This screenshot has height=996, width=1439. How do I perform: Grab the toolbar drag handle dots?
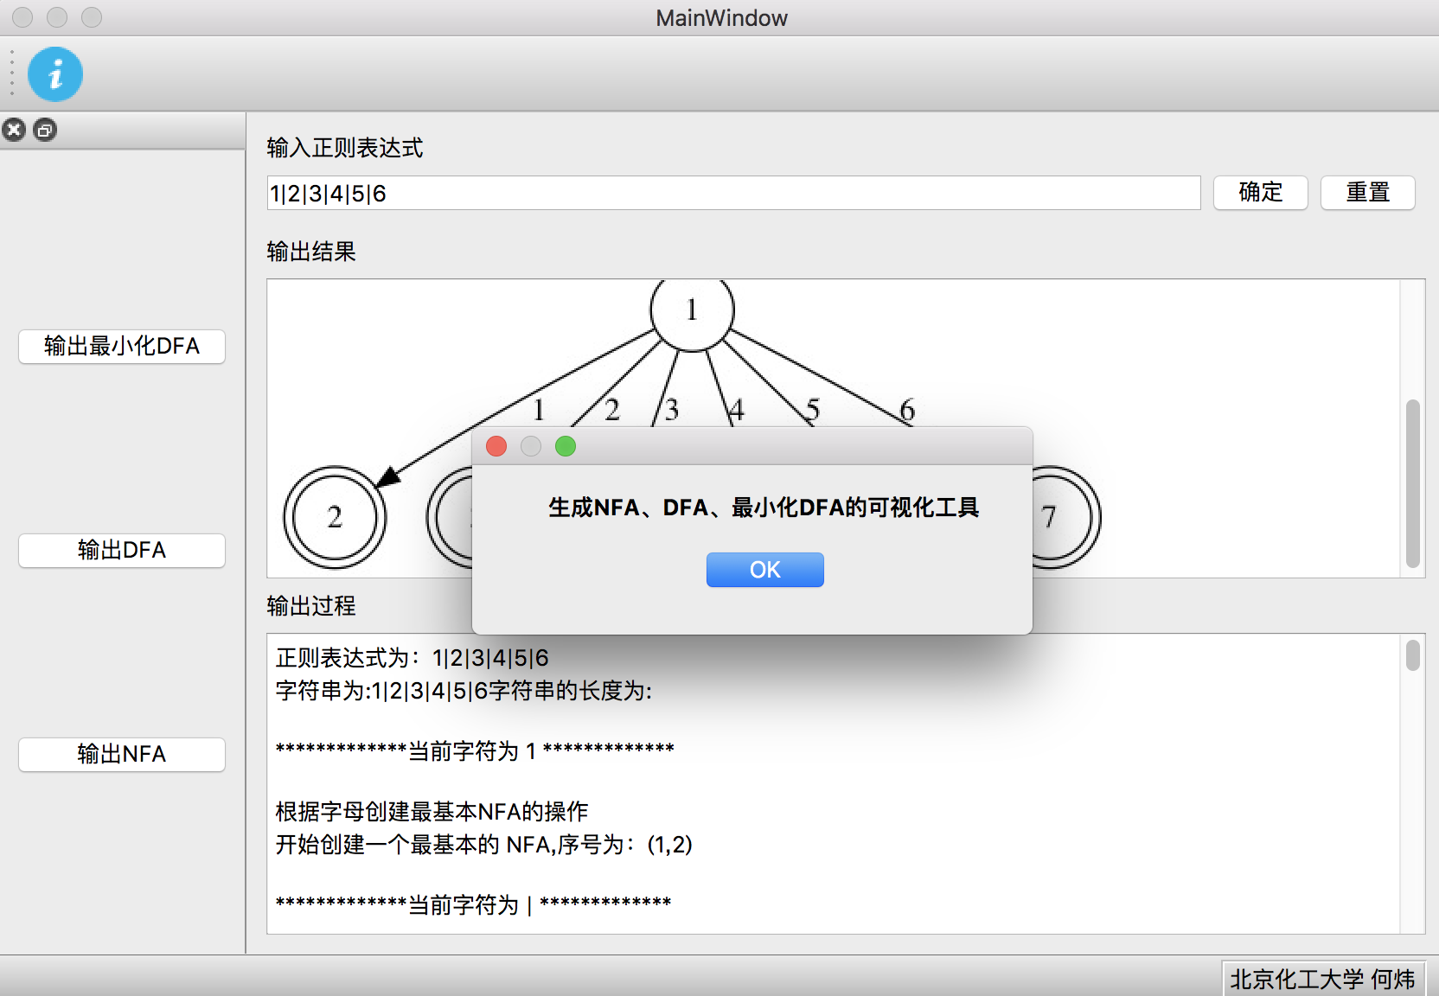coord(11,74)
